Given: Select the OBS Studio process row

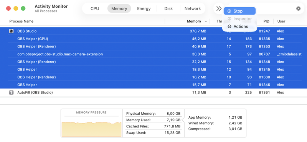Looking at the screenshot, I should [x=153, y=31].
